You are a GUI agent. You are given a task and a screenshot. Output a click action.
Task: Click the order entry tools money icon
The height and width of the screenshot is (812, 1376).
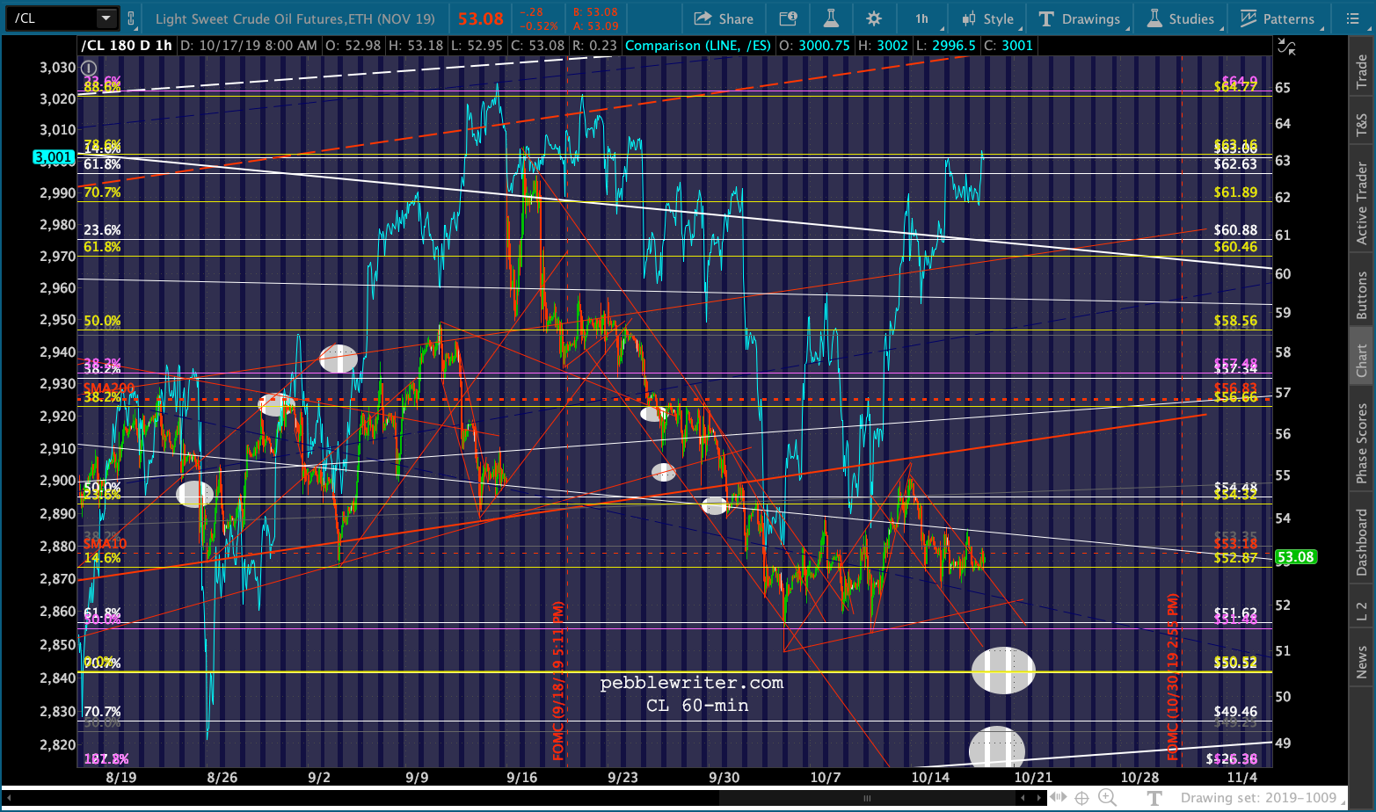pos(789,18)
